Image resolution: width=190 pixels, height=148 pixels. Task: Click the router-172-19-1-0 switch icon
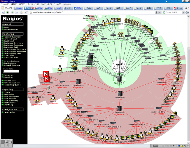(x=159, y=108)
